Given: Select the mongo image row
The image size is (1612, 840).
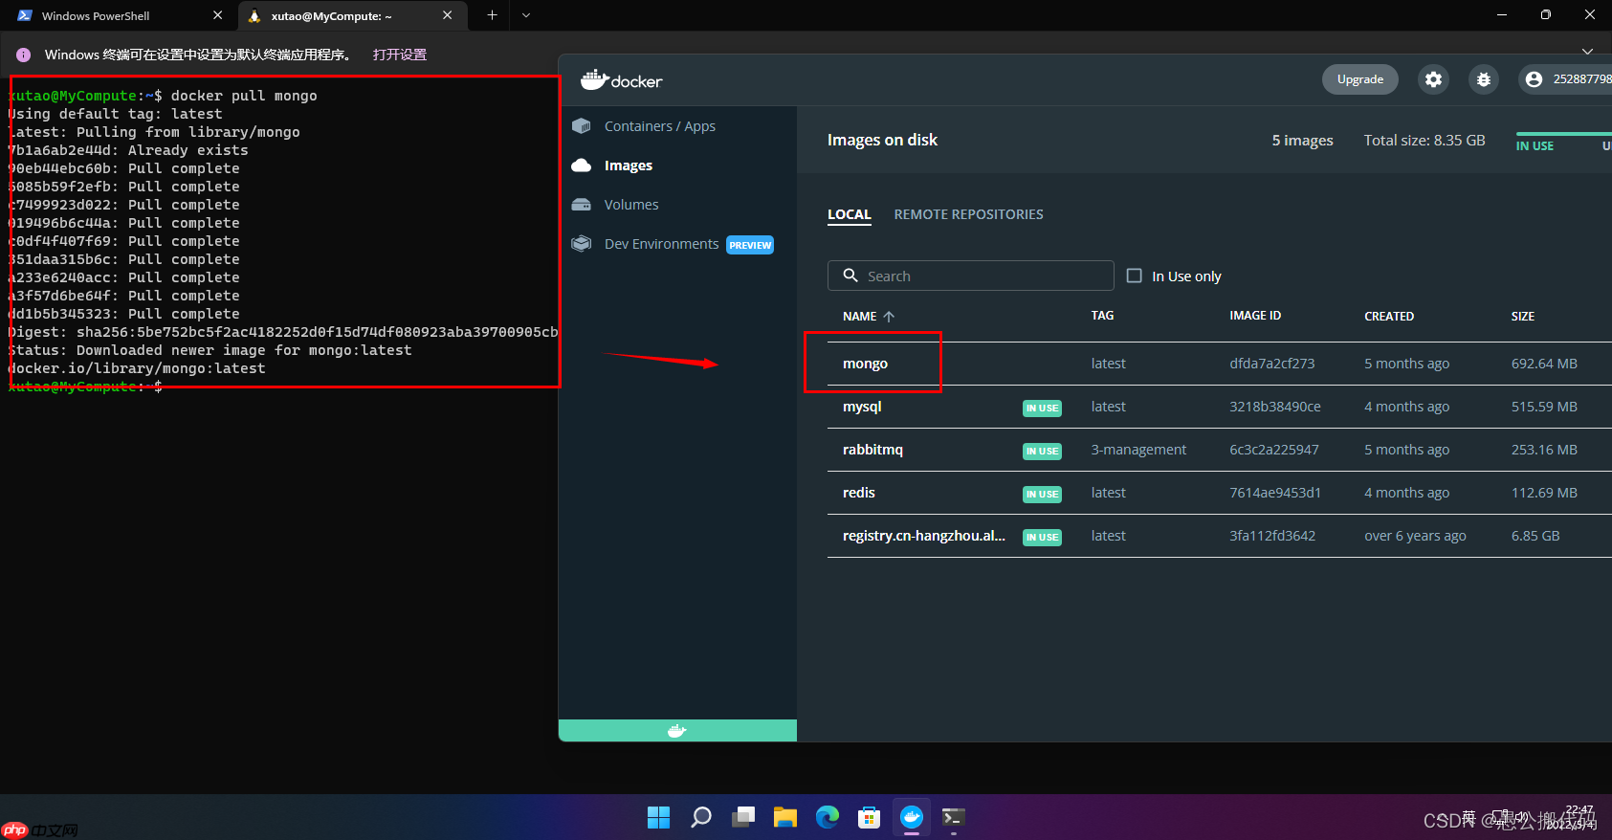Looking at the screenshot, I should pos(866,364).
